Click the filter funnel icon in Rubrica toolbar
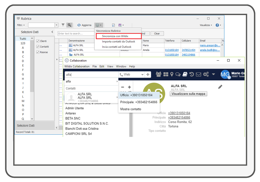The width and height of the screenshot is (260, 182). 63,25
